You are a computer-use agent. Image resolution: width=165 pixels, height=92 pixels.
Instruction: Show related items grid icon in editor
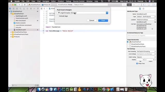[x=42, y=8]
